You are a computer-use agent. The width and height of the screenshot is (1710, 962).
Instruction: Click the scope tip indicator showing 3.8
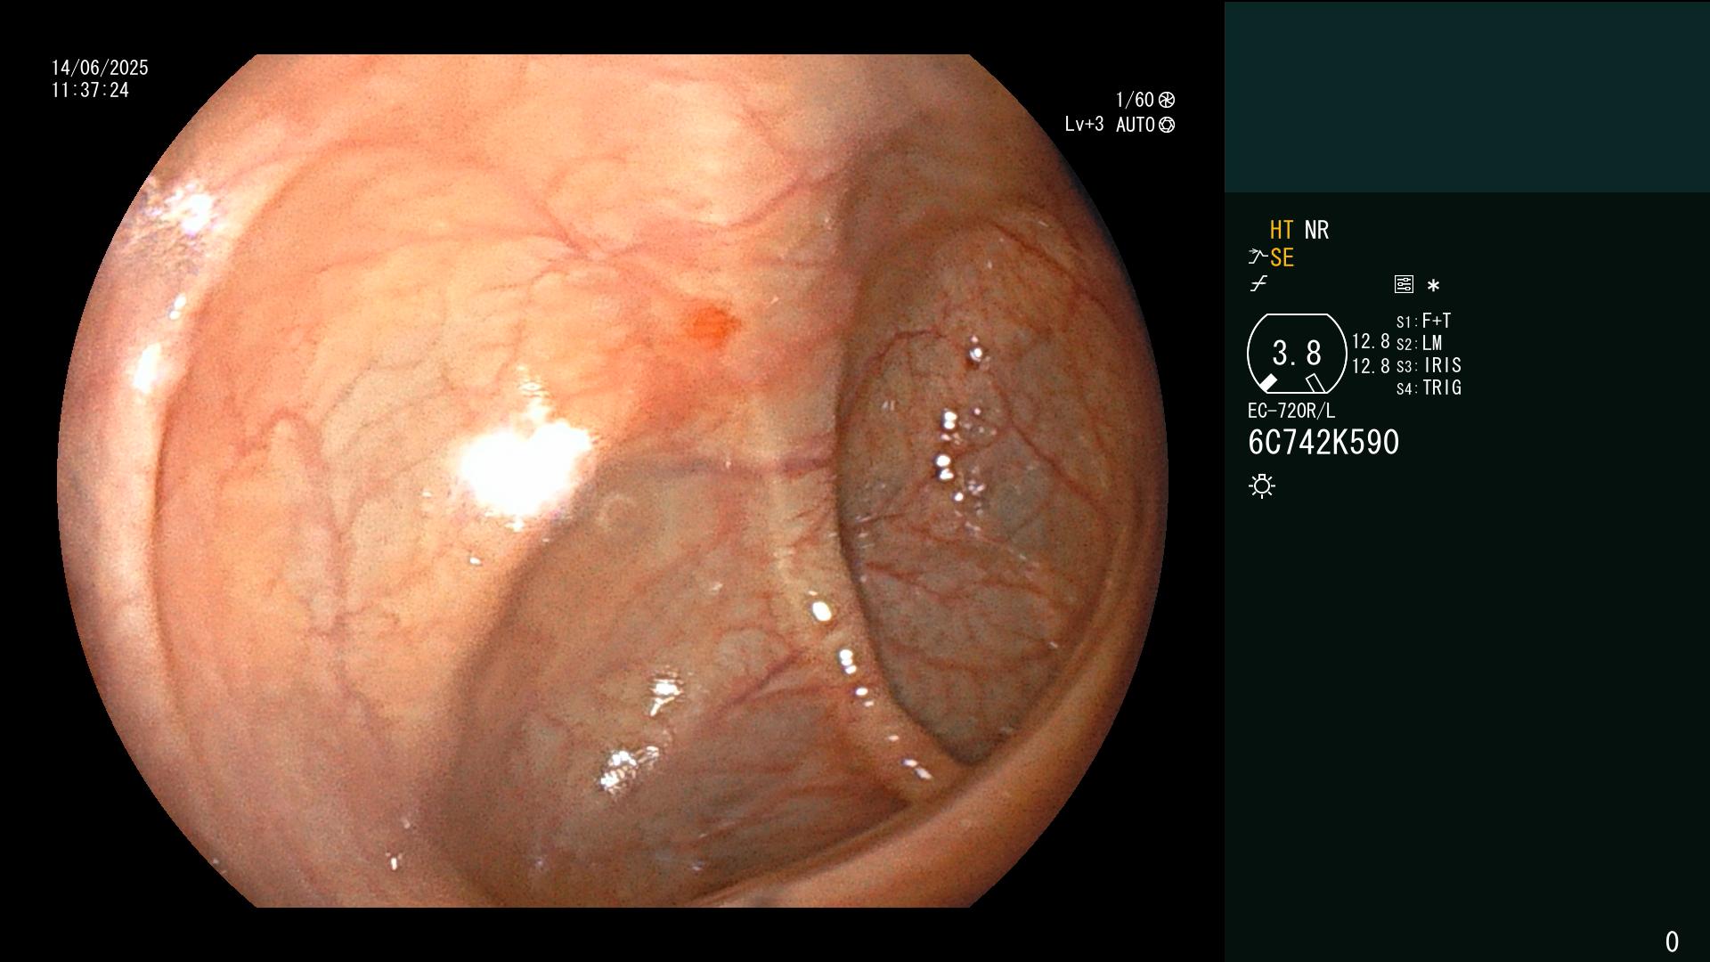click(1297, 354)
